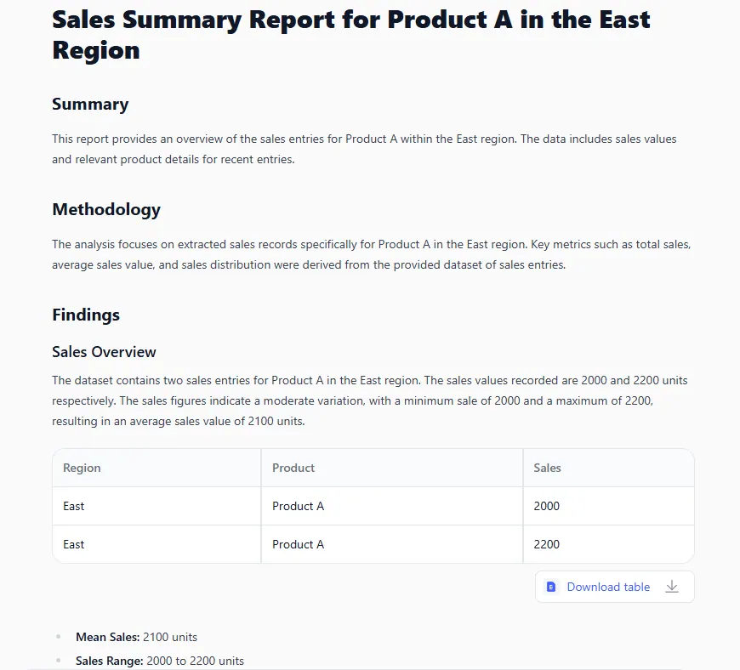
Task: Click the Methodology section heading
Action: tap(106, 209)
